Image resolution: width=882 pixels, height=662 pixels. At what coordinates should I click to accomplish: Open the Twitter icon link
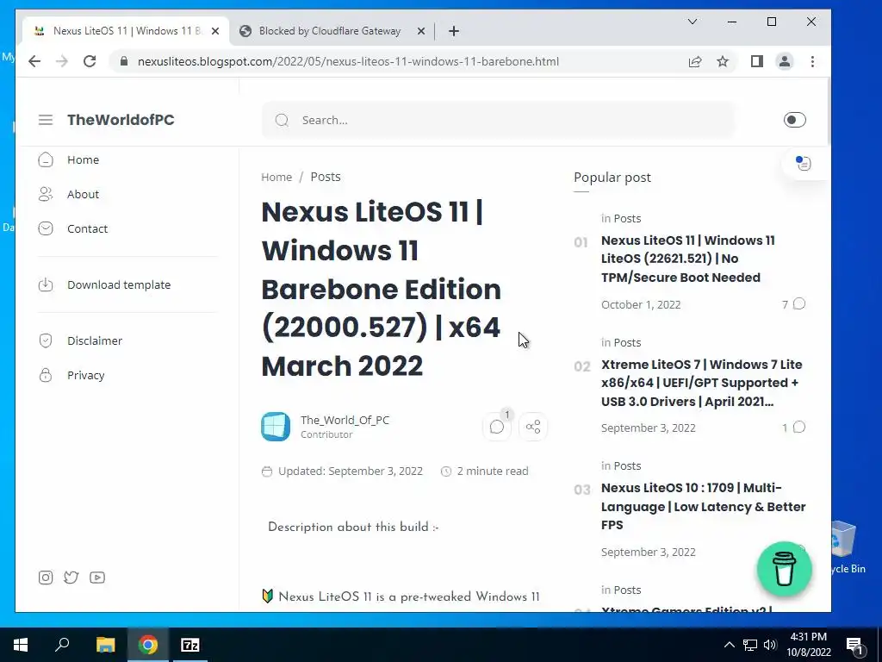[x=71, y=578]
